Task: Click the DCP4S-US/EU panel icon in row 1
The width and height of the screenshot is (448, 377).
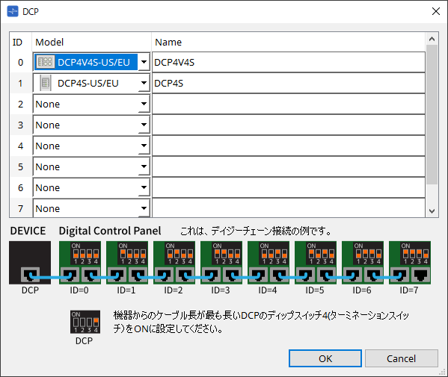Action: coord(46,83)
